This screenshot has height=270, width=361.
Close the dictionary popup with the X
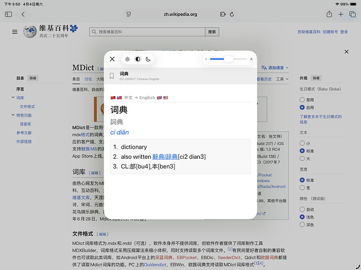[x=112, y=59]
